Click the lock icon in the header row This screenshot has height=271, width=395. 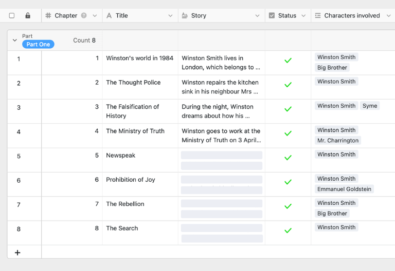coord(28,15)
